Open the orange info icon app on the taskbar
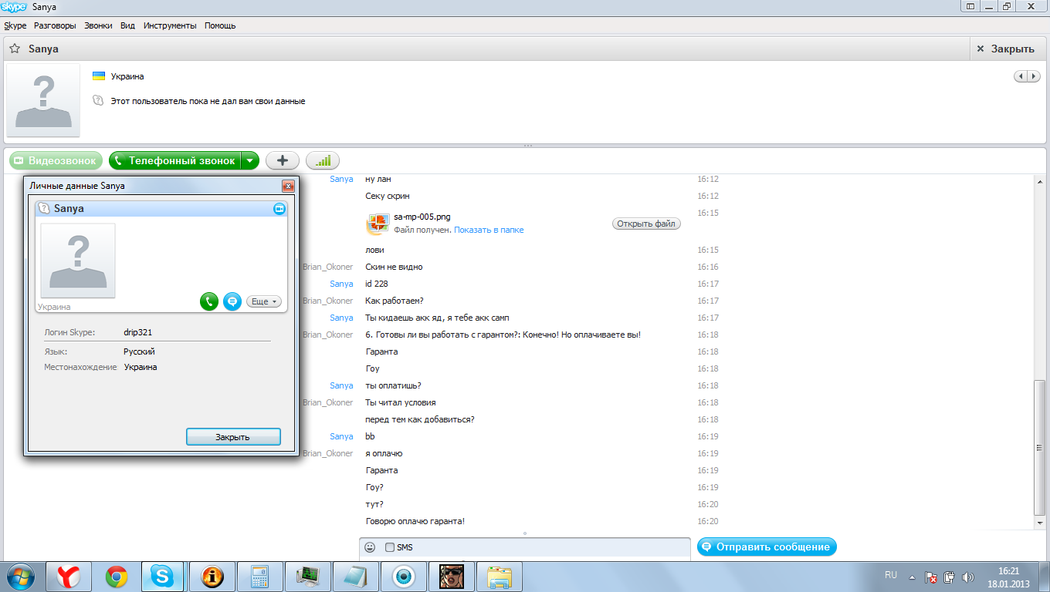Viewport: 1050px width, 592px height. click(212, 577)
